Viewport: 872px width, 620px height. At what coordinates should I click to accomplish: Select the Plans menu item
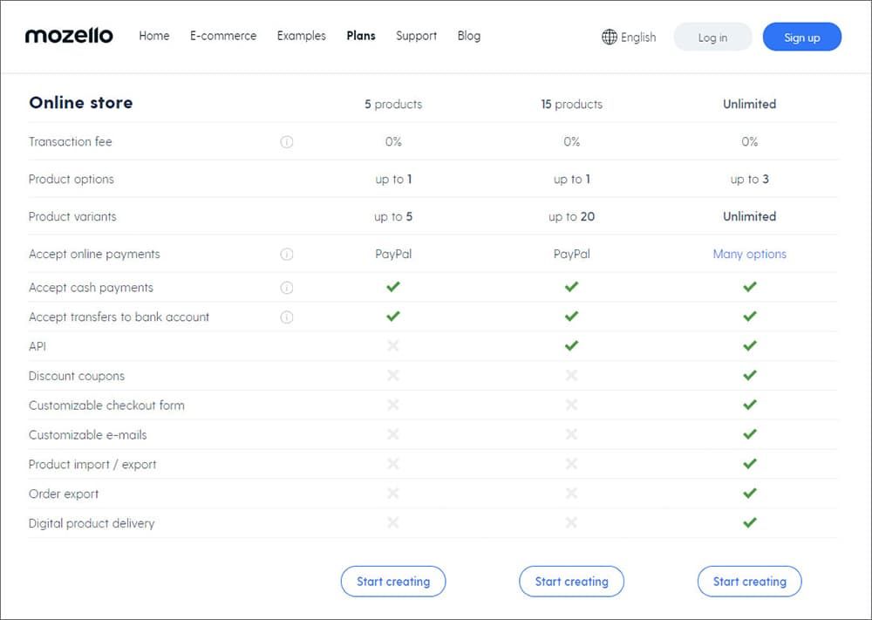[x=361, y=36]
